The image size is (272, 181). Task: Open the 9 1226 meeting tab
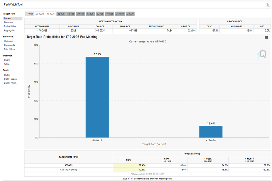[130, 14]
